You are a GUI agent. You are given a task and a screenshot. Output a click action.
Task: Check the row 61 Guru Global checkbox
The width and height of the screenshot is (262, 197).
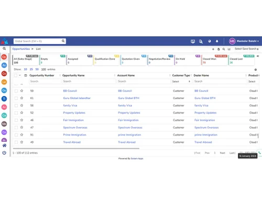click(x=16, y=98)
